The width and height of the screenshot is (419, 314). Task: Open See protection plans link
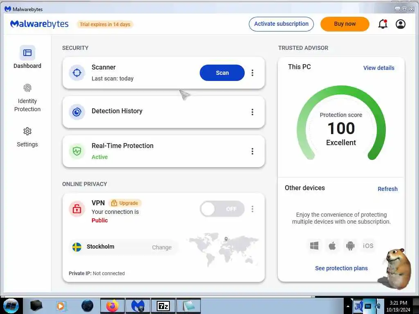(x=341, y=268)
